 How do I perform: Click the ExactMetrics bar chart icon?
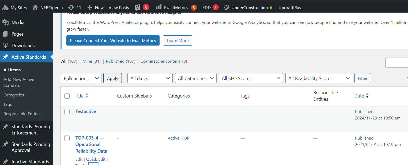[x=159, y=7]
